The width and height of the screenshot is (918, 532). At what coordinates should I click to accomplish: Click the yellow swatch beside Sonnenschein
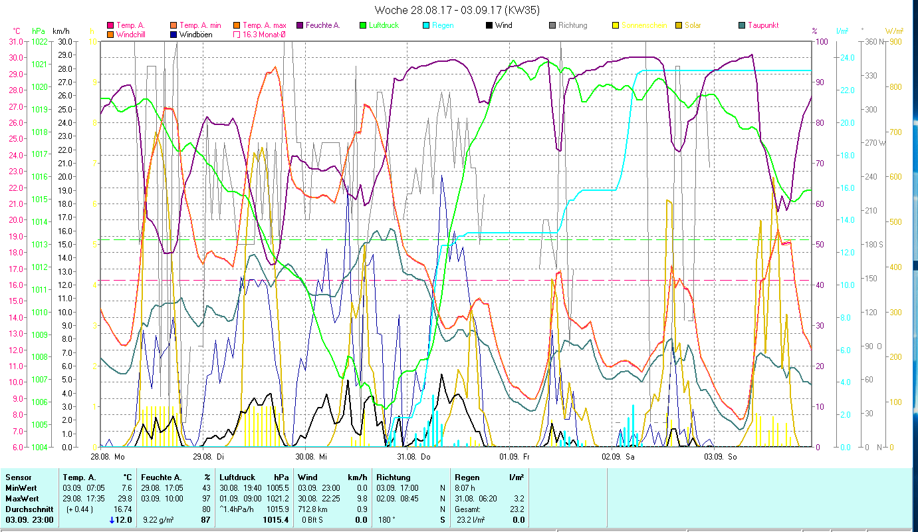click(x=615, y=26)
